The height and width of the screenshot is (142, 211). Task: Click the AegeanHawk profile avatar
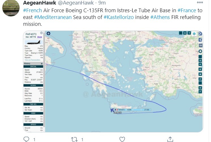pos(11,8)
